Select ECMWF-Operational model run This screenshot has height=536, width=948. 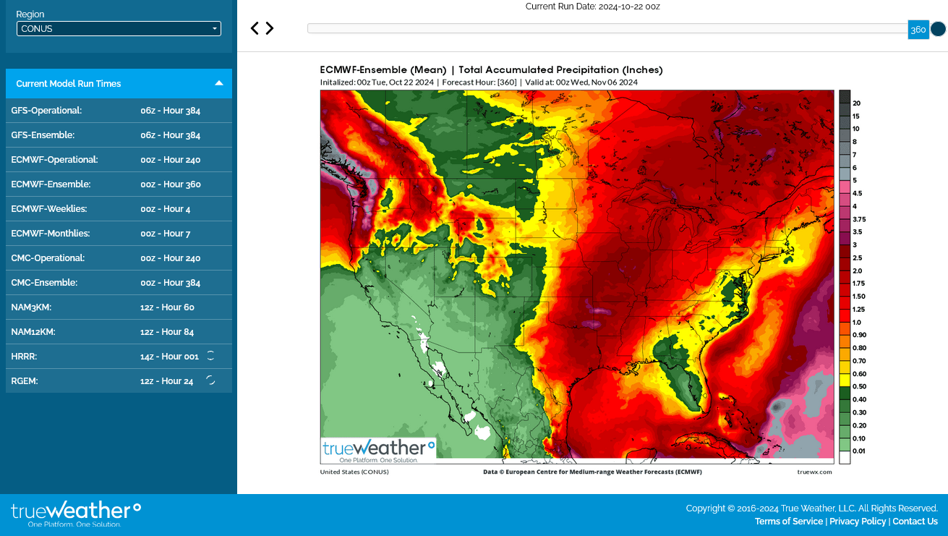[x=119, y=160]
